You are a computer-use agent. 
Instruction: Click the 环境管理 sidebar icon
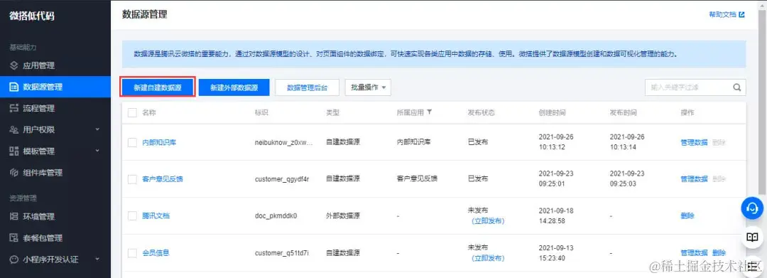[x=13, y=216]
